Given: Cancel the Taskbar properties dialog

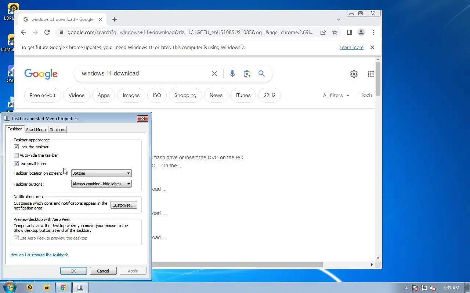Looking at the screenshot, I should pos(103,271).
